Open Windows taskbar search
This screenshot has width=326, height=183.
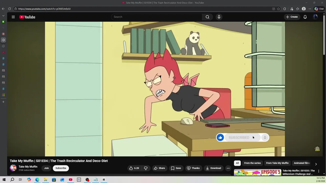click(12, 180)
